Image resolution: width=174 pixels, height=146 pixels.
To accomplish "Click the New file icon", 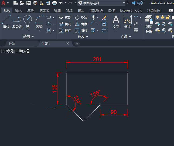I will coord(16,3).
